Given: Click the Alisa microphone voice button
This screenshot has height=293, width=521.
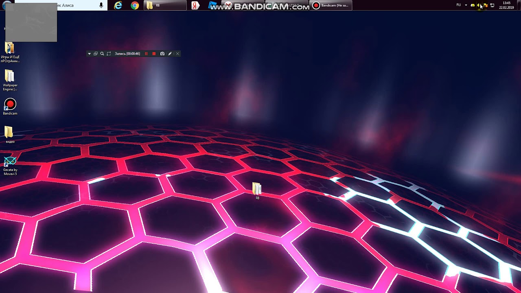Looking at the screenshot, I should [x=101, y=5].
